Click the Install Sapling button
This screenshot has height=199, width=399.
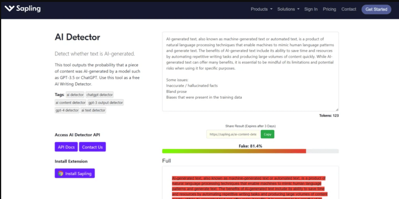point(74,173)
